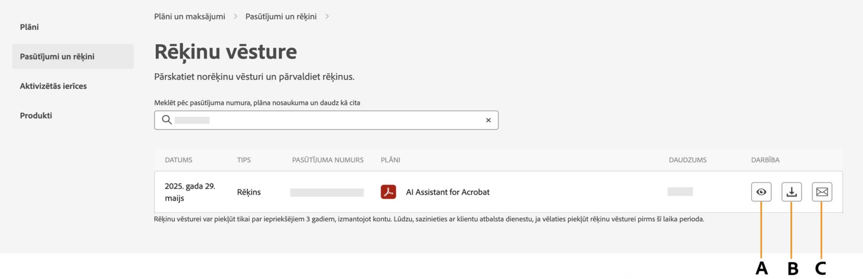Click the Pasūtījumi un rēķini breadcrumb link

[281, 17]
